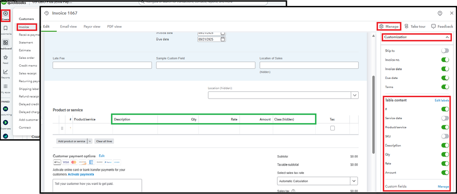This screenshot has height=194, width=457.
Task: Enable the Service date switch
Action: 445,118
